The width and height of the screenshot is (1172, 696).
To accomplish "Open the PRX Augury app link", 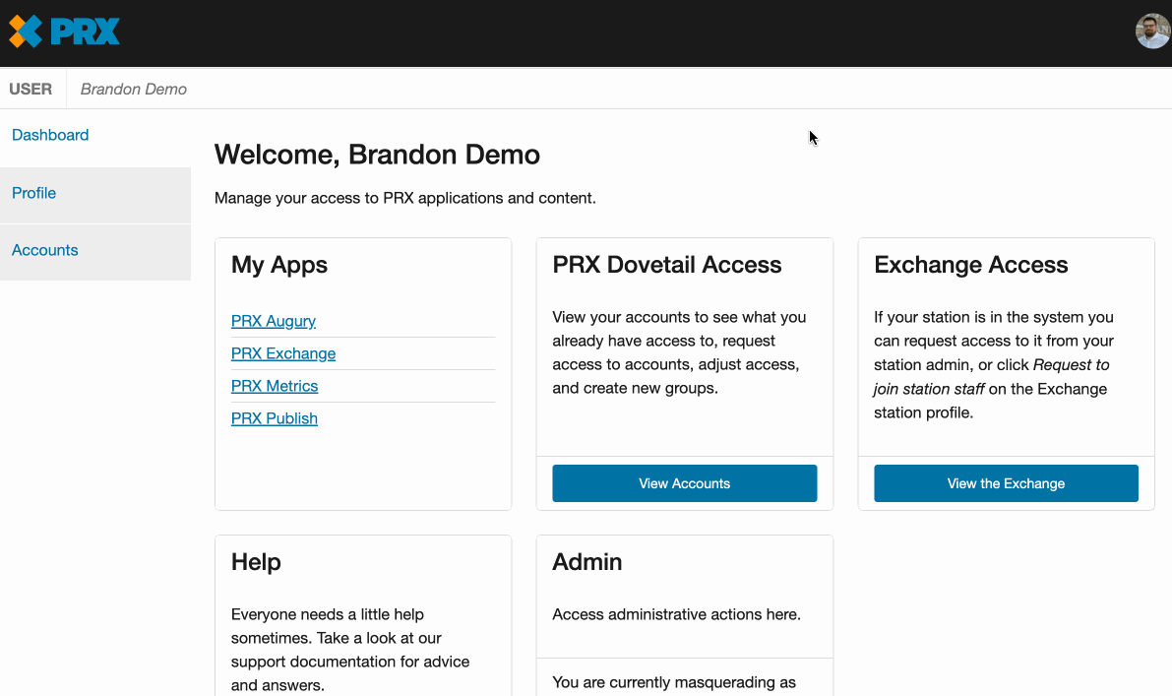I will click(x=274, y=322).
